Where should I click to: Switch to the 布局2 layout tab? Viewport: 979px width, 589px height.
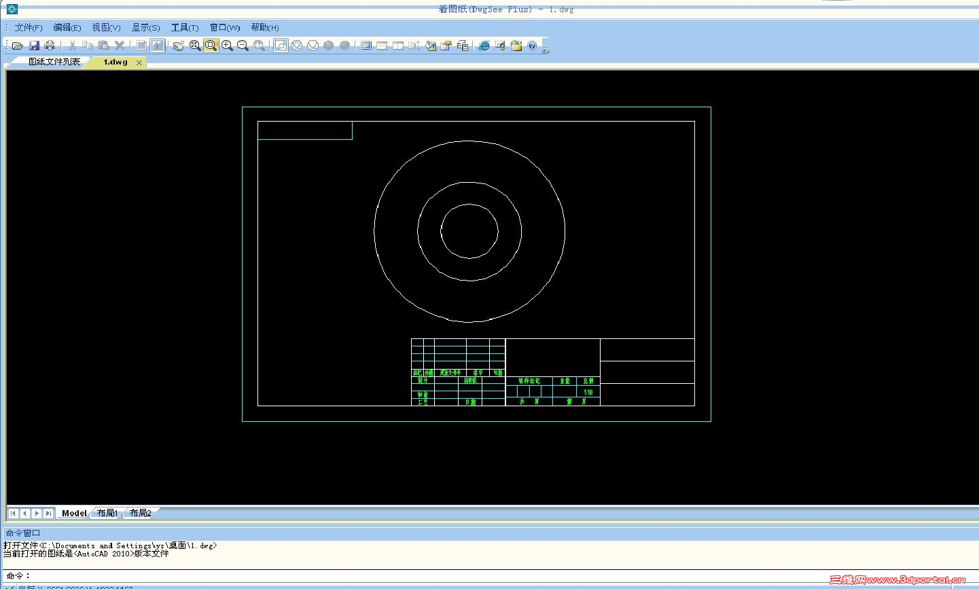pos(141,513)
